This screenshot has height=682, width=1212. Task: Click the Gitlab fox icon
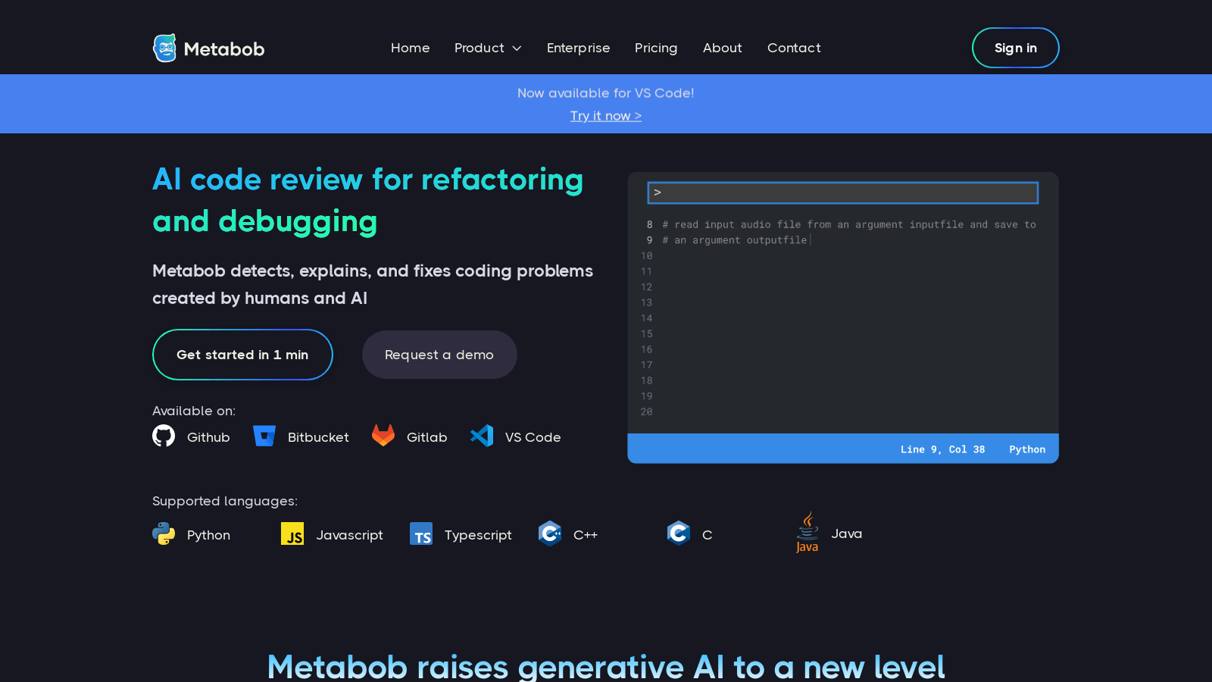pos(383,435)
